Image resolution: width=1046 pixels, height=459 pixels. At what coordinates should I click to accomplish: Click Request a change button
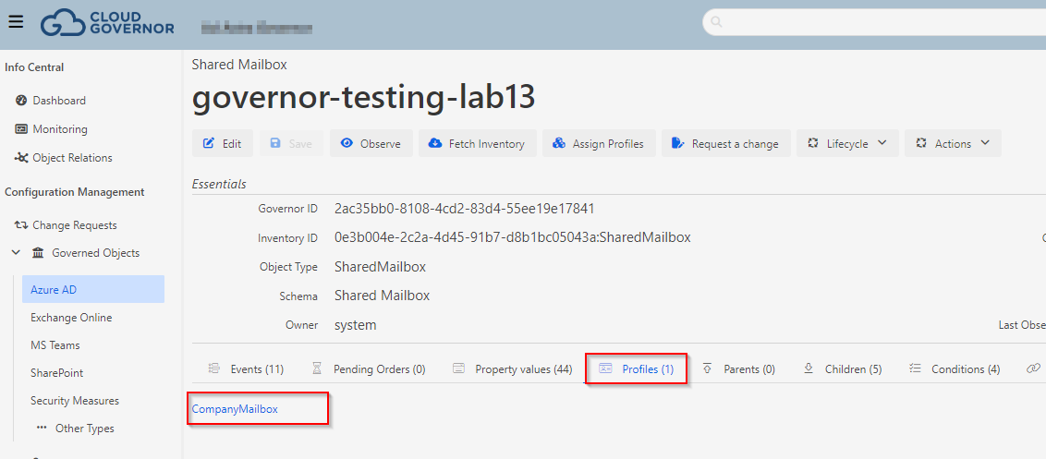(x=725, y=144)
